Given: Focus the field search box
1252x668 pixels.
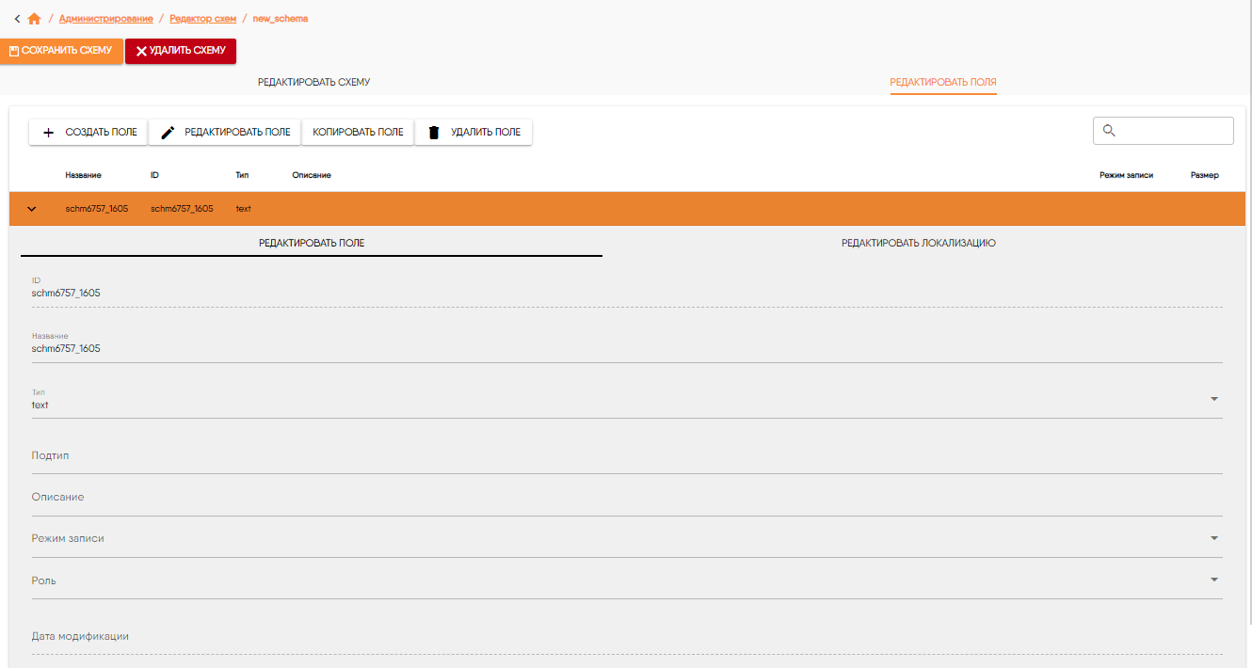Looking at the screenshot, I should pyautogui.click(x=1164, y=131).
